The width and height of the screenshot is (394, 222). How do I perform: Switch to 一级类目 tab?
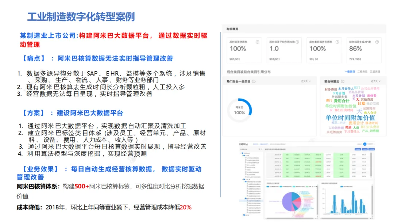(350, 72)
